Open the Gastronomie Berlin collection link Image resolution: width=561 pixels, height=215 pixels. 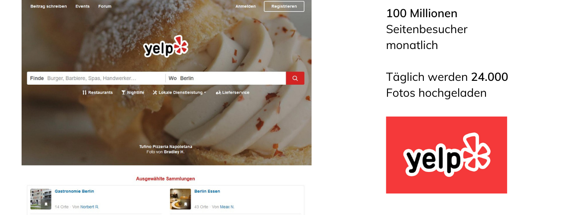pos(74,191)
